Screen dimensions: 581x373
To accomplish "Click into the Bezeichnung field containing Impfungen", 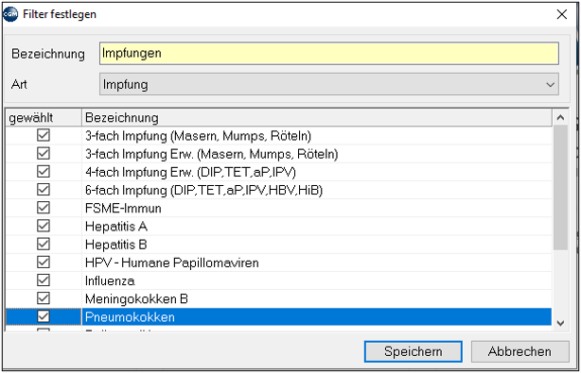I will point(329,54).
